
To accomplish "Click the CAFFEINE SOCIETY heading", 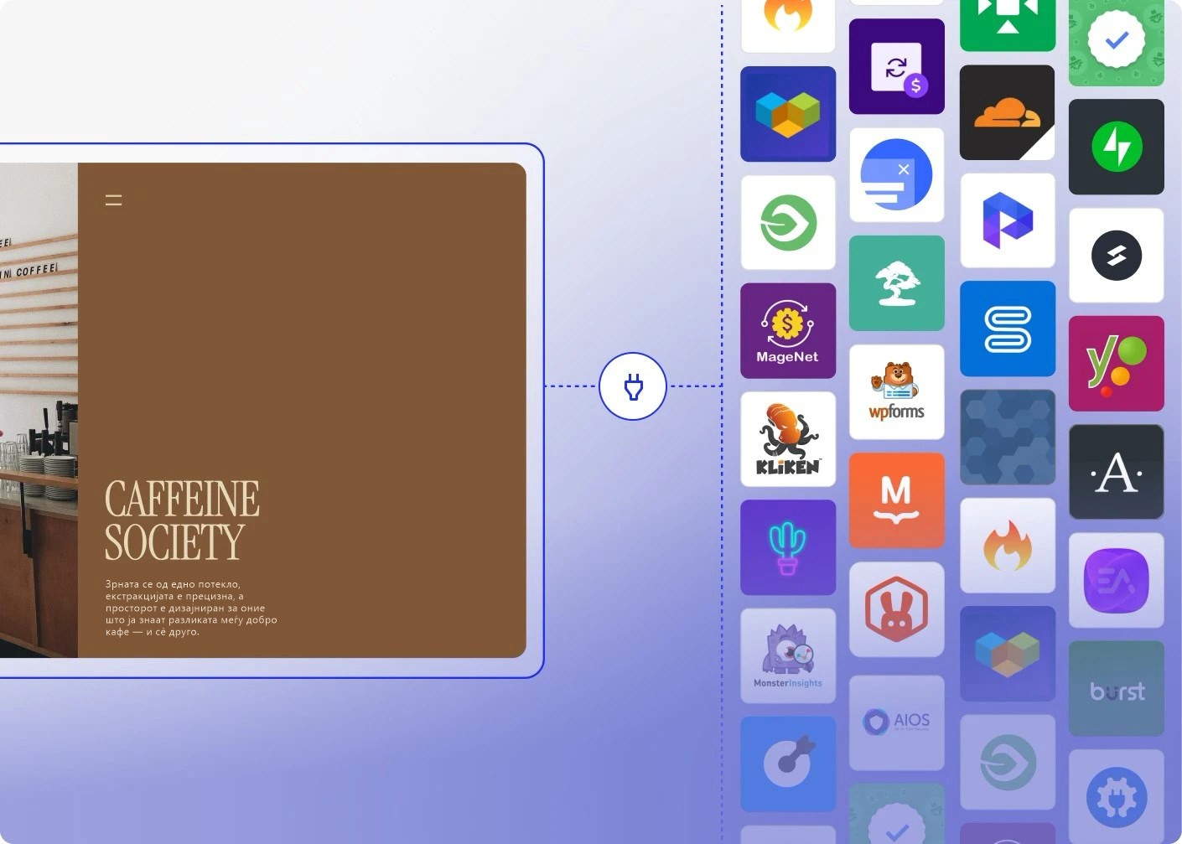I will point(182,520).
